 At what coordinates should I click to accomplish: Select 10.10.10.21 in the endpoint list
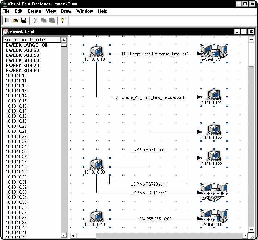(x=16, y=131)
